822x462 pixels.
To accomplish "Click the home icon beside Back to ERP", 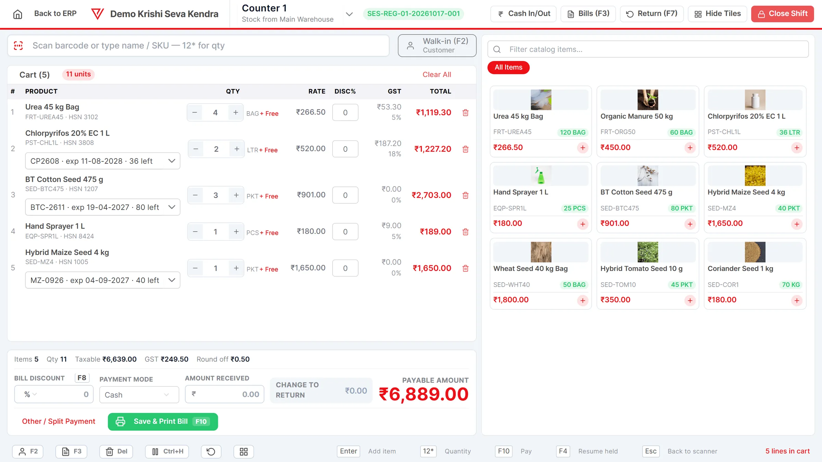I will tap(17, 14).
